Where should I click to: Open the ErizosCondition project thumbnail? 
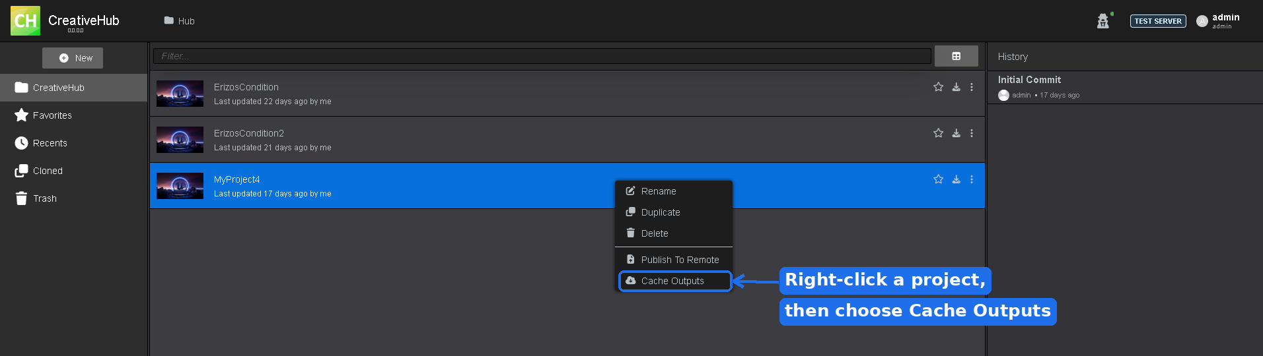(x=180, y=94)
